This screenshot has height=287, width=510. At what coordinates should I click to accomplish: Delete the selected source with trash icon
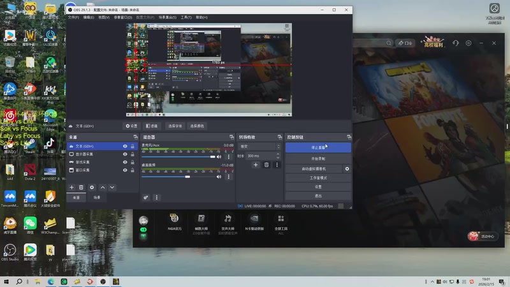pos(82,188)
